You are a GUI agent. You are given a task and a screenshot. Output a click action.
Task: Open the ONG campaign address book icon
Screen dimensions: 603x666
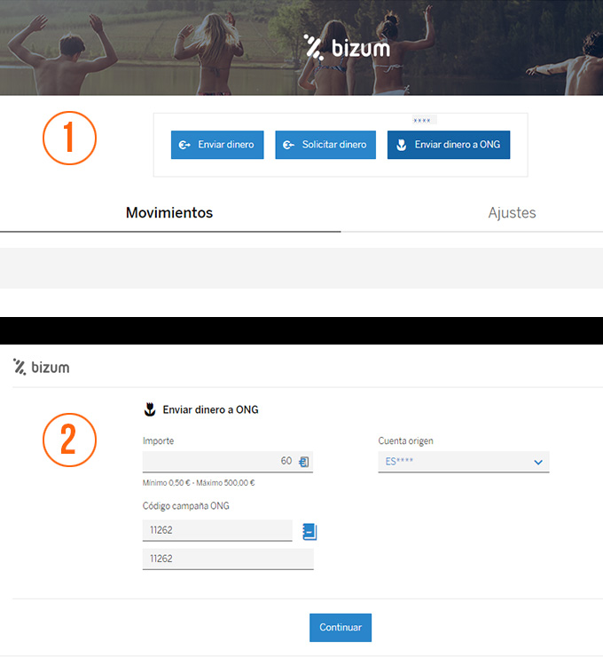pyautogui.click(x=309, y=531)
